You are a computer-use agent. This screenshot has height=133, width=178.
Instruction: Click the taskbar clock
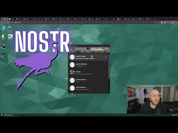click(174, 115)
